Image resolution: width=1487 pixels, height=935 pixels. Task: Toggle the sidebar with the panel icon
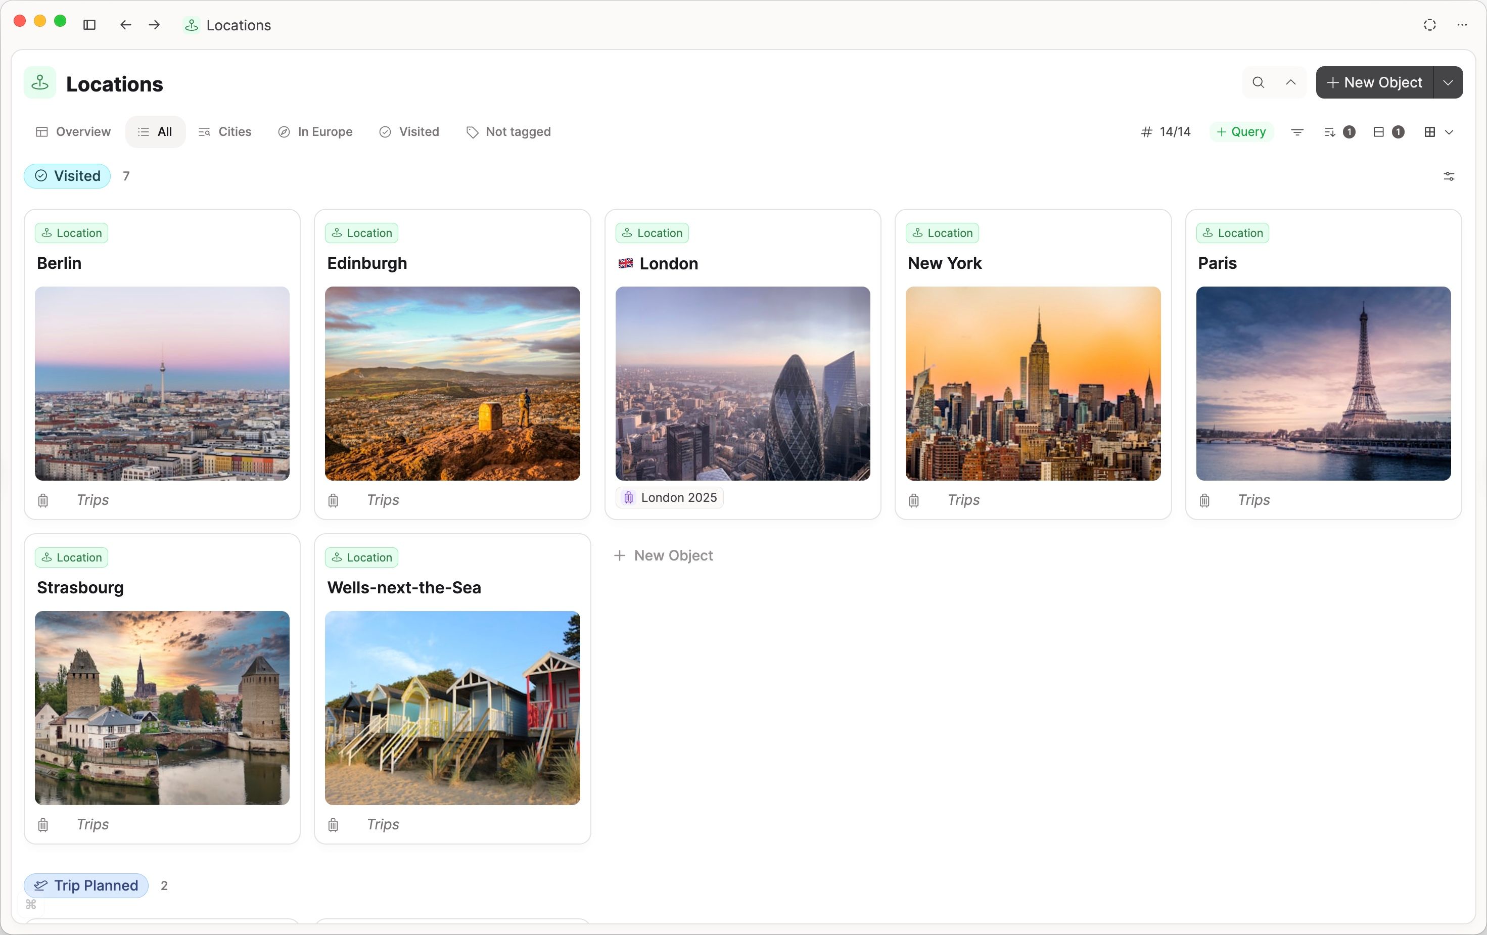89,25
